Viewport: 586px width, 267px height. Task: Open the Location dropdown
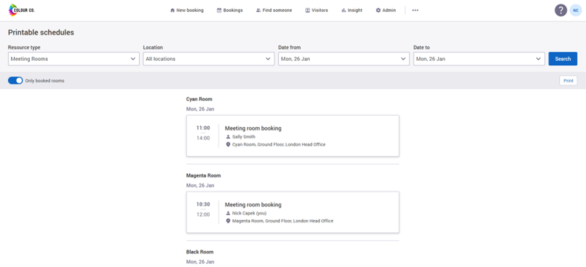[209, 59]
